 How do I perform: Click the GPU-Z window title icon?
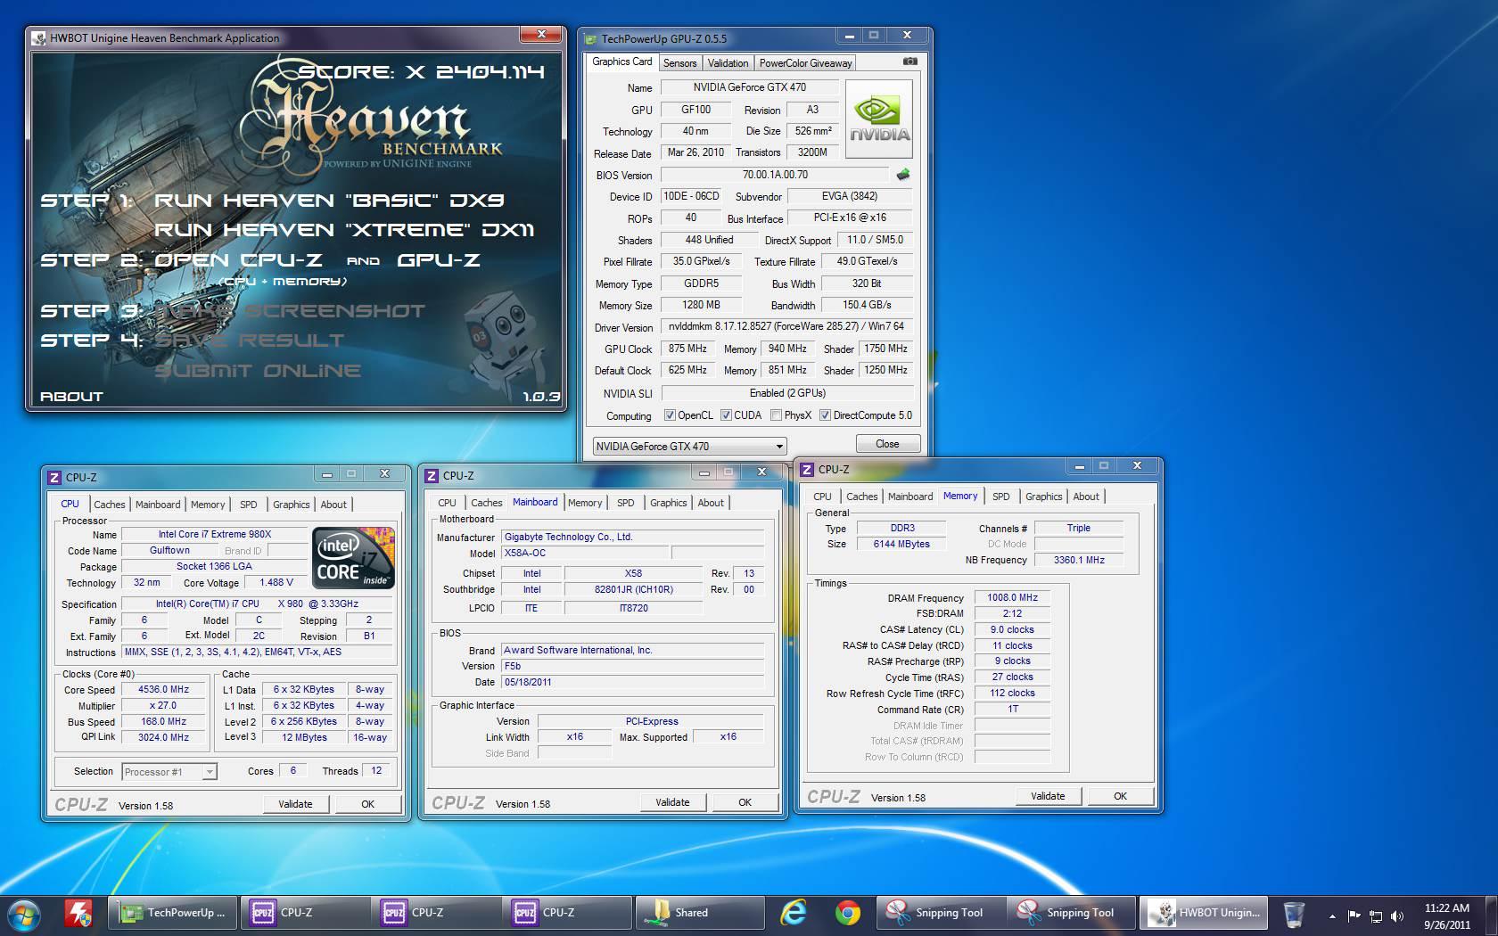(590, 38)
